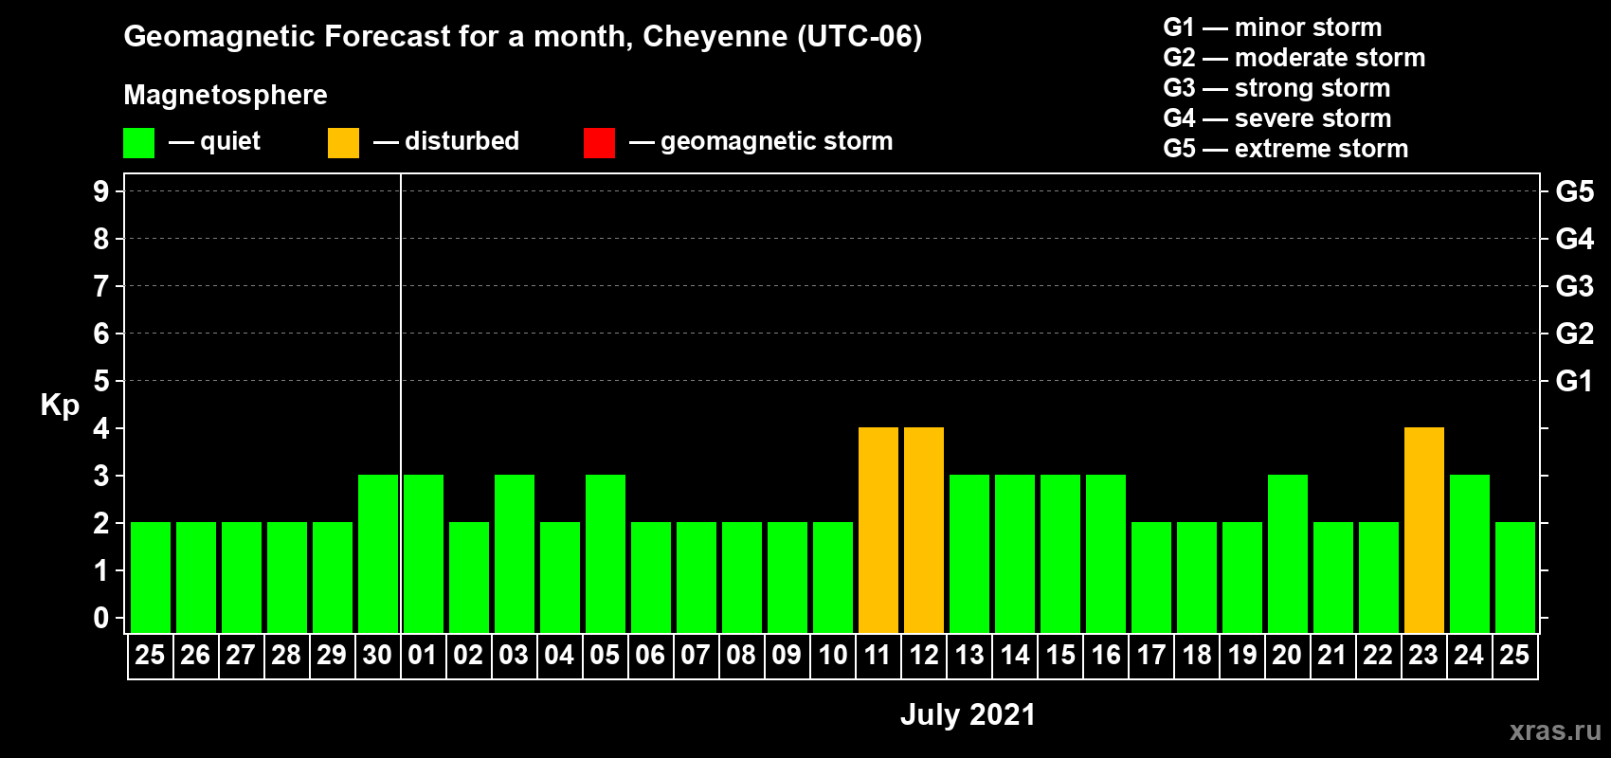Click the 'Magnetosphere' heading

226,95
